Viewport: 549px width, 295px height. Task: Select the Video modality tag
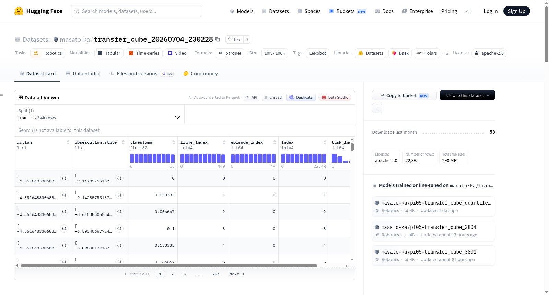click(177, 53)
